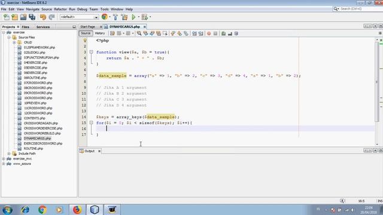Select ROUTINE.php in project tree
This screenshot has height=215, width=383.
click(x=34, y=149)
